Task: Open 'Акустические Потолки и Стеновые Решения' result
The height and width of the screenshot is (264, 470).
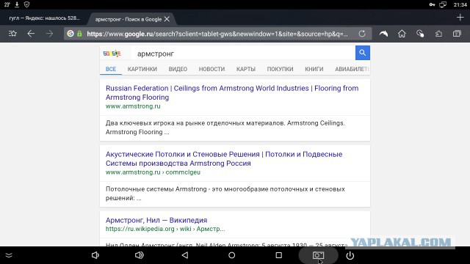Action: [224, 158]
